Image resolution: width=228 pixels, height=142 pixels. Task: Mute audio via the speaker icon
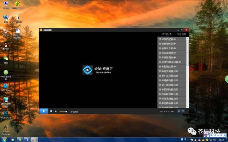56,111
